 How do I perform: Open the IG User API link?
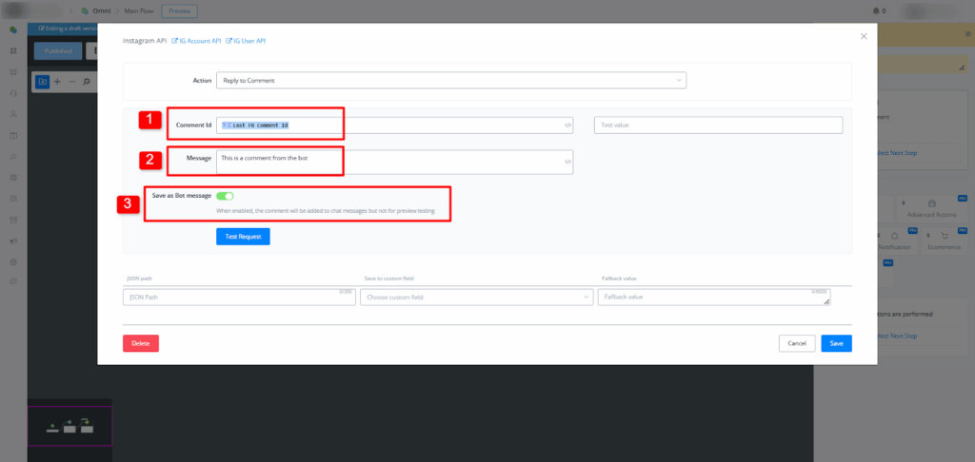[245, 41]
